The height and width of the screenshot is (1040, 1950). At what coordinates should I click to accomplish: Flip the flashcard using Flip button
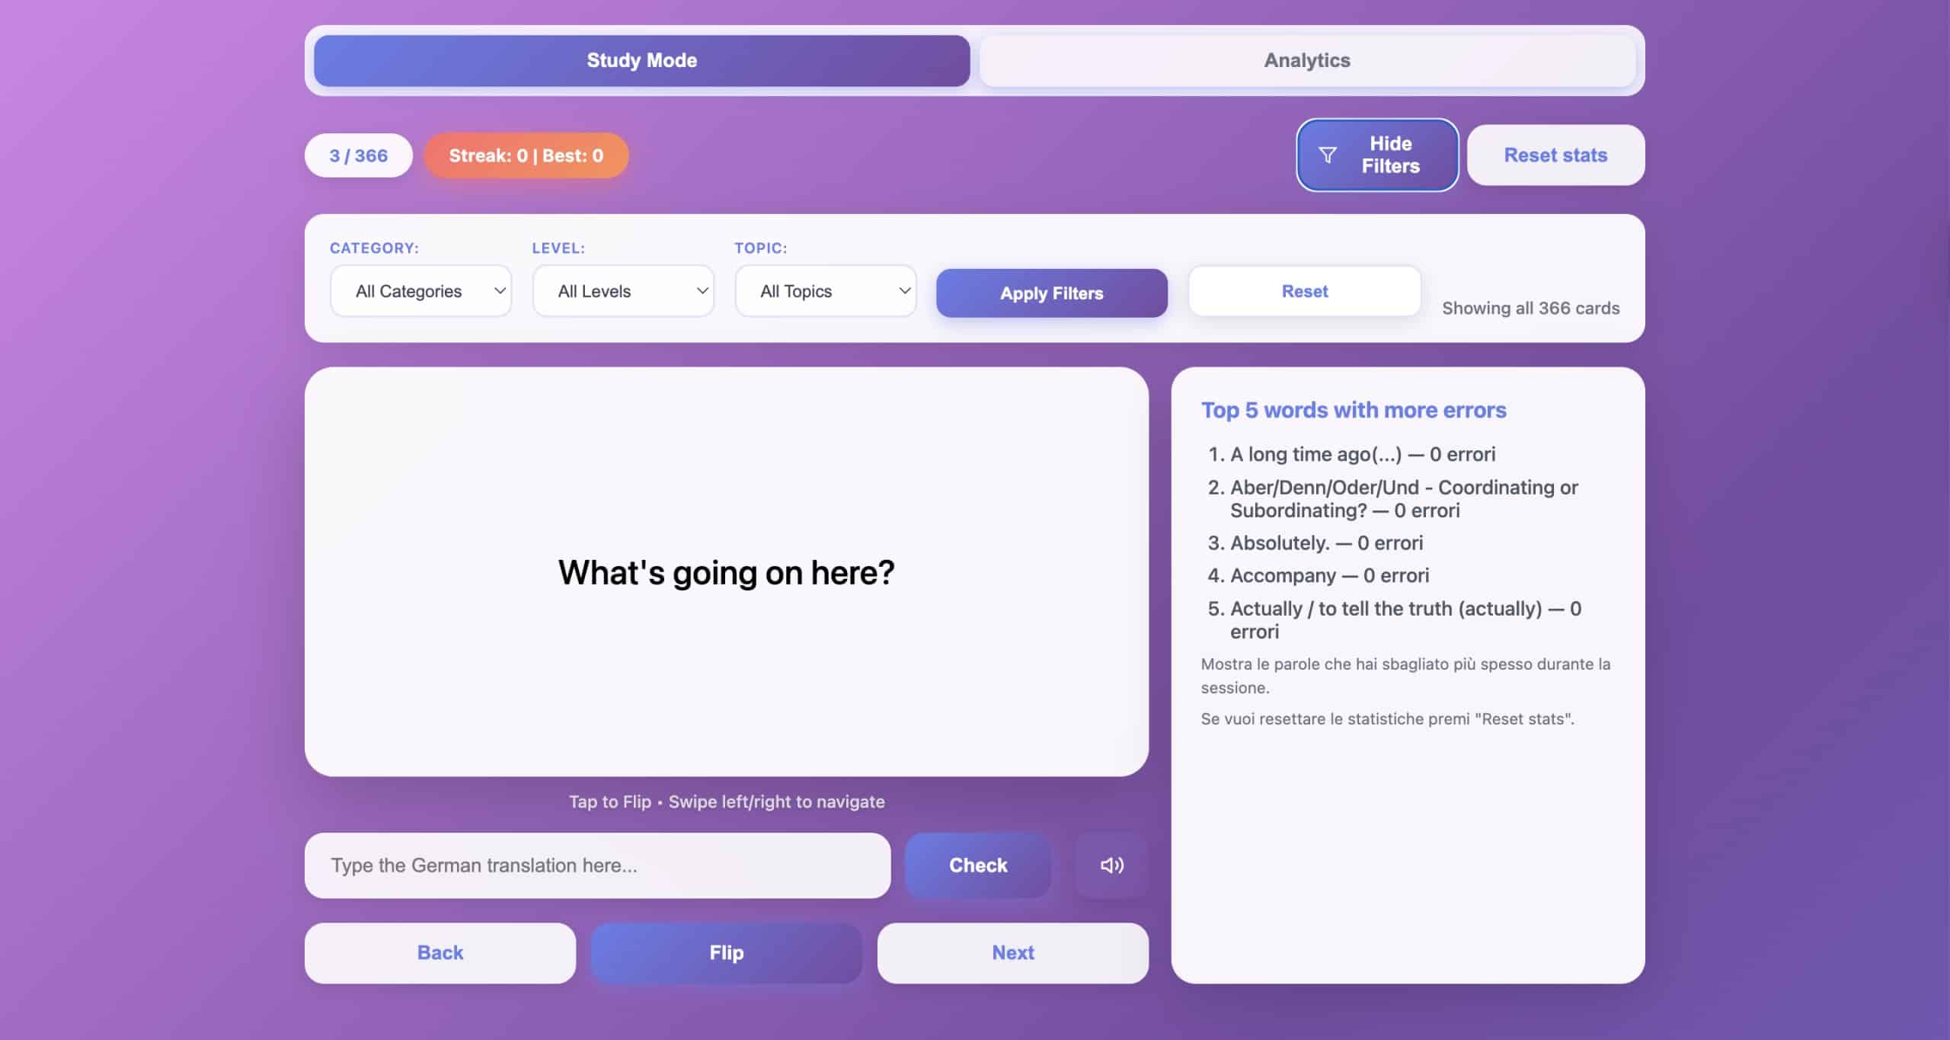point(727,952)
